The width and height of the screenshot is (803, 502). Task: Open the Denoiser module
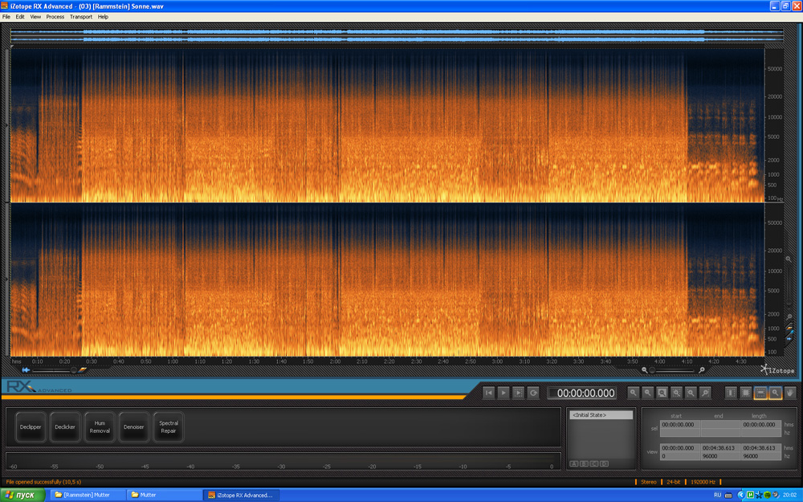(134, 427)
